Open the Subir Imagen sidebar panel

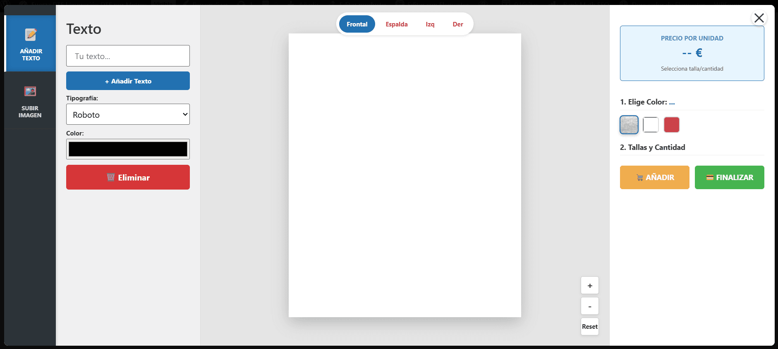pos(30,100)
